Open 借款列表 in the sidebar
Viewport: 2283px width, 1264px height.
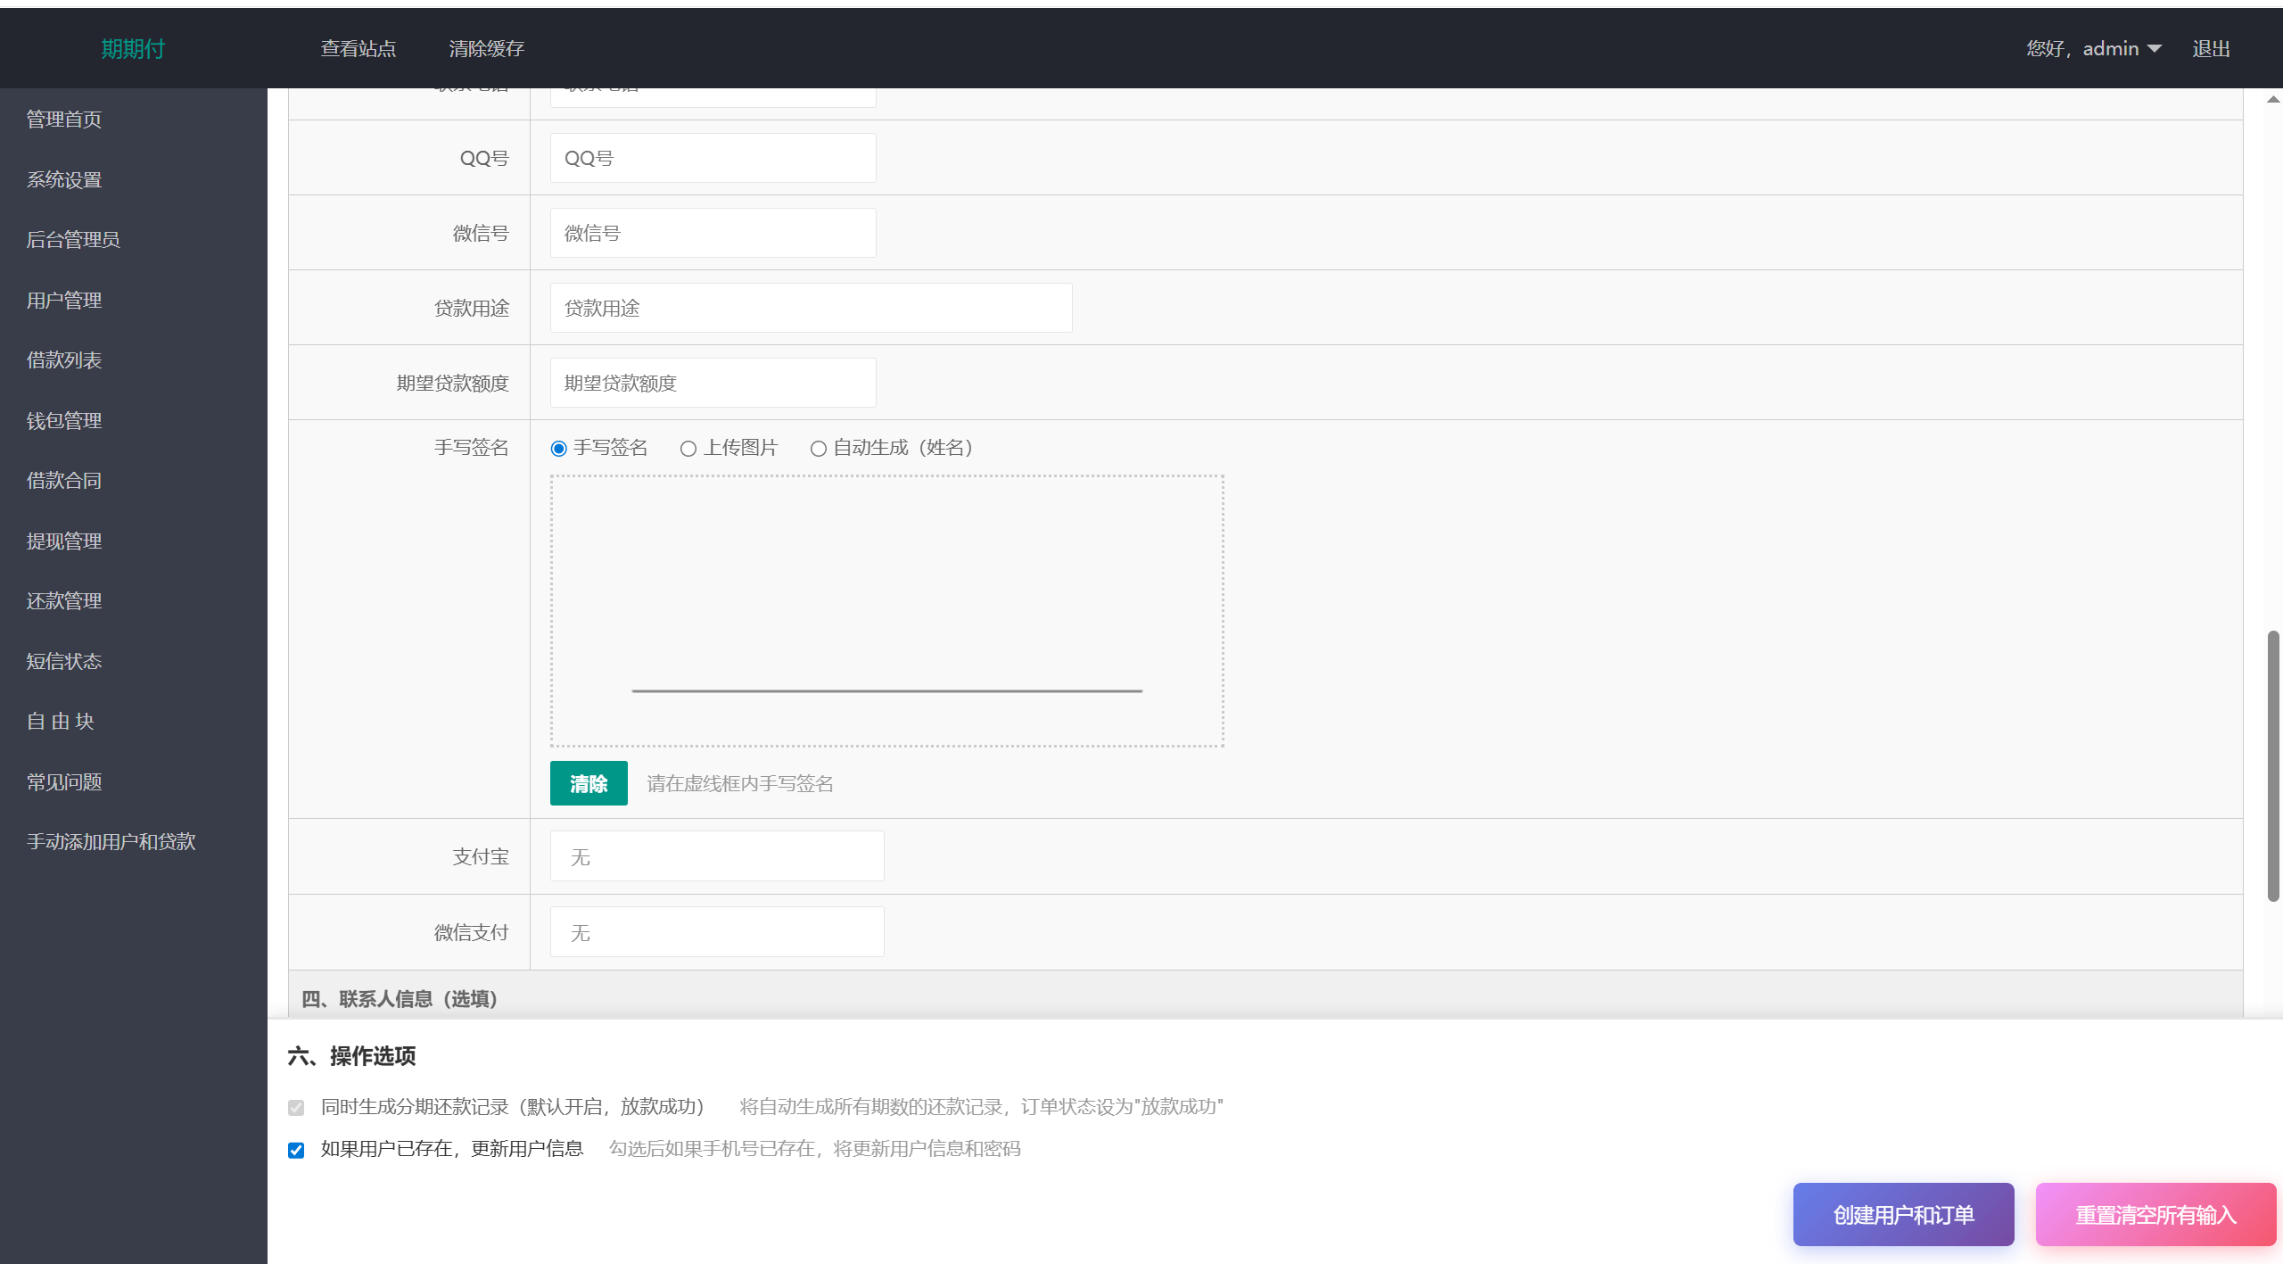pos(64,360)
